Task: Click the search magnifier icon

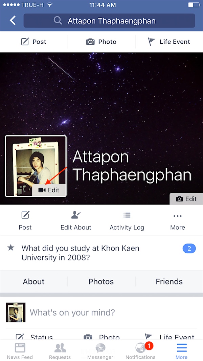Action: [58, 21]
